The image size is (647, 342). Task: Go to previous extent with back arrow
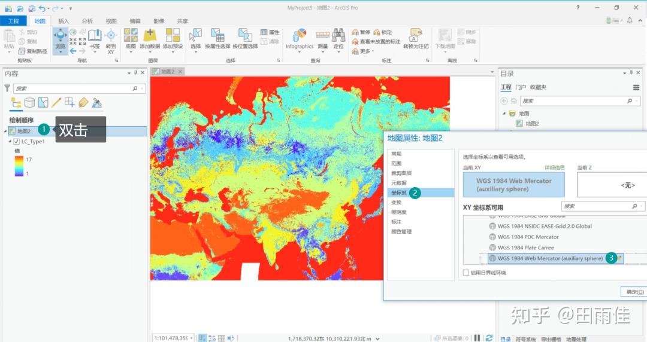pos(73,51)
